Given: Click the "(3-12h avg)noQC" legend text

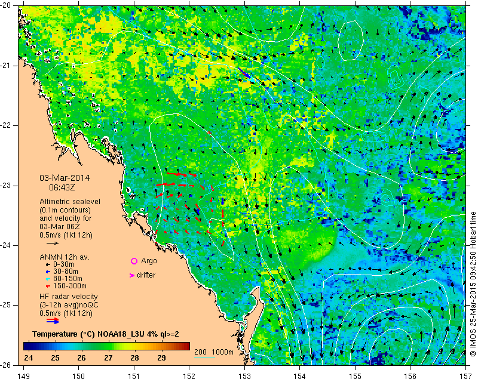Looking at the screenshot, I should (x=69, y=304).
